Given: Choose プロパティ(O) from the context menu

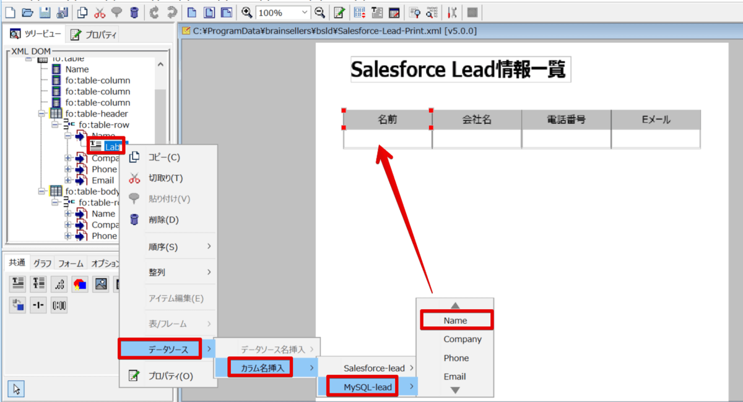Looking at the screenshot, I should [x=169, y=376].
